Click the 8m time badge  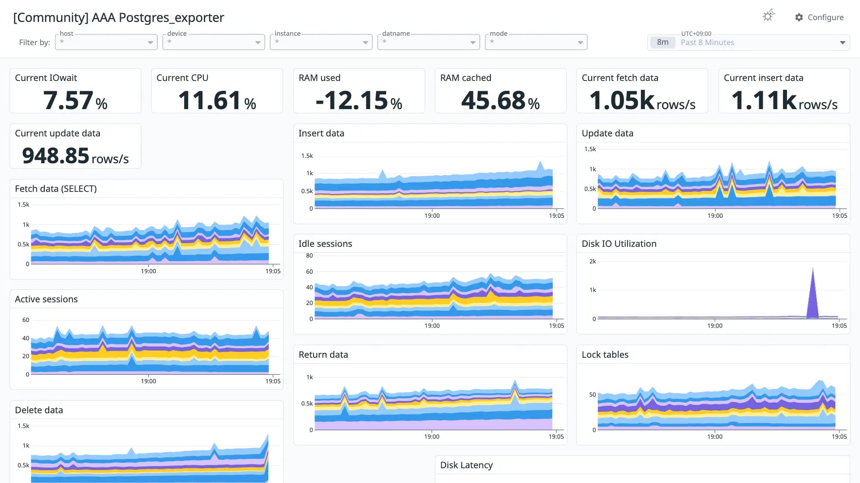662,42
